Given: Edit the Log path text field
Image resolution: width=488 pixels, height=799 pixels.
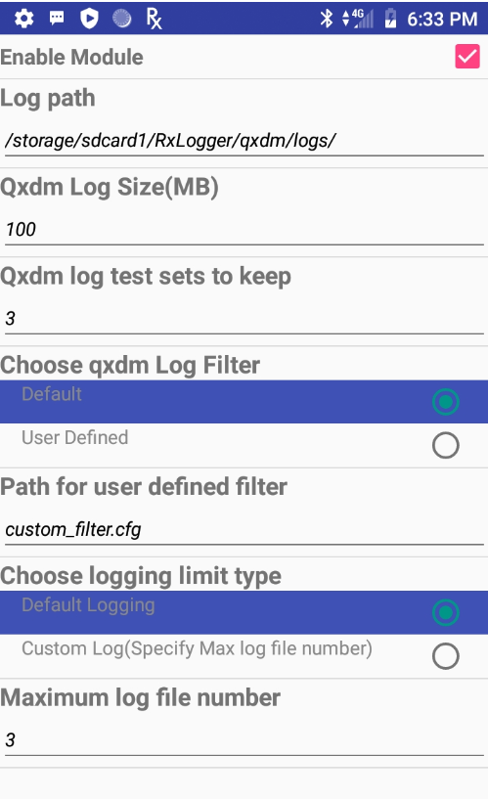Looking at the screenshot, I should (244, 140).
